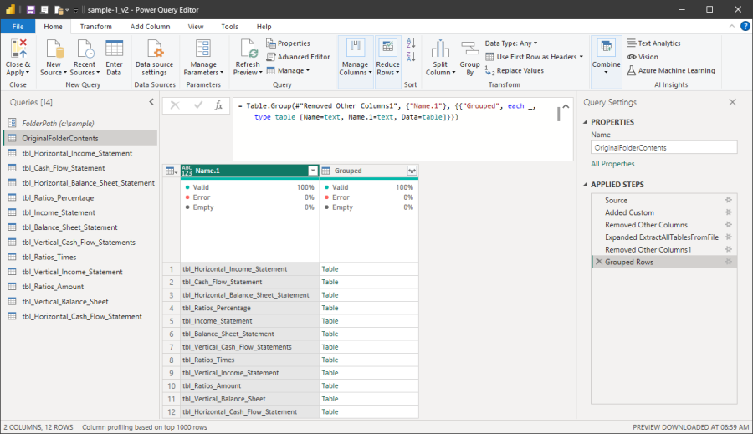753x434 pixels.
Task: Select tbl_Cash_Flow_Statement query
Action: (x=79, y=168)
